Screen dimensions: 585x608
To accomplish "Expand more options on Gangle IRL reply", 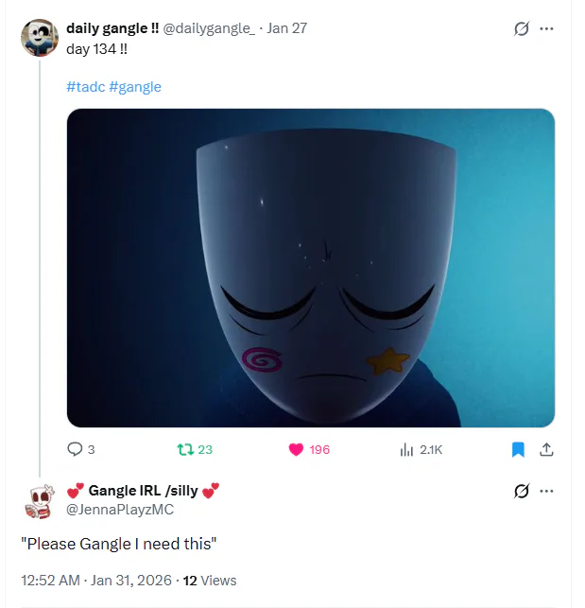I will tap(546, 490).
